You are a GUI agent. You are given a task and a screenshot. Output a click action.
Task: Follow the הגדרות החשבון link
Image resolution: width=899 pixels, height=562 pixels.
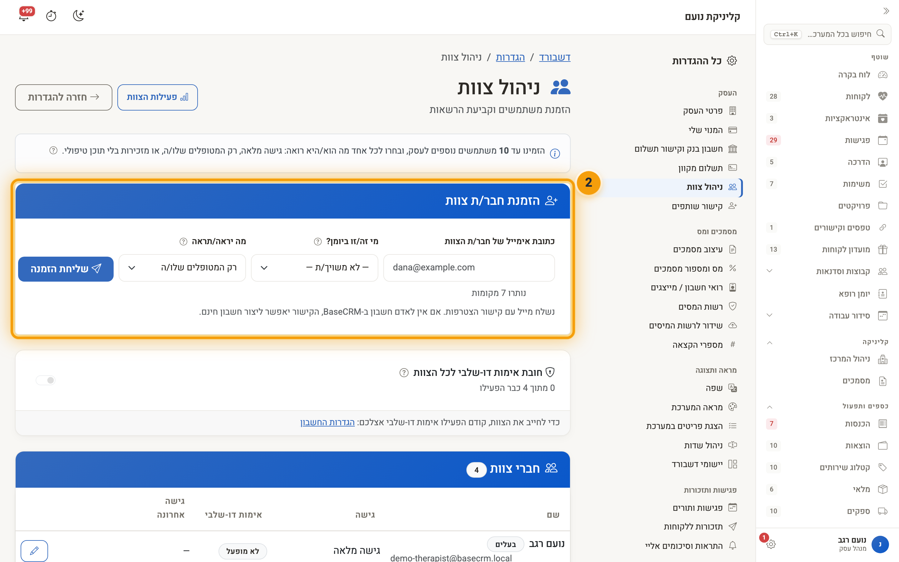pyautogui.click(x=327, y=422)
